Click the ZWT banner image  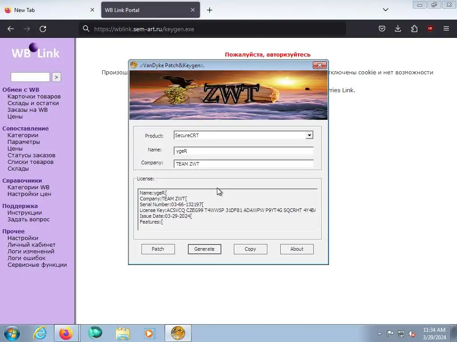228,95
